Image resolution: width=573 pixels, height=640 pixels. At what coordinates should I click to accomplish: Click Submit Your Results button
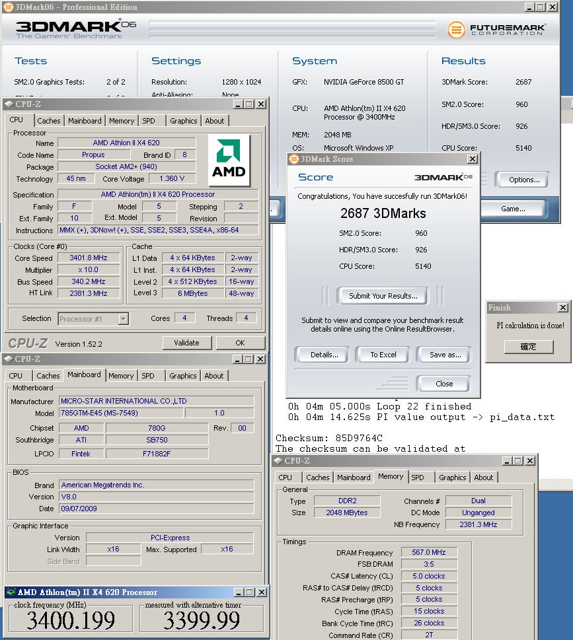pos(383,296)
